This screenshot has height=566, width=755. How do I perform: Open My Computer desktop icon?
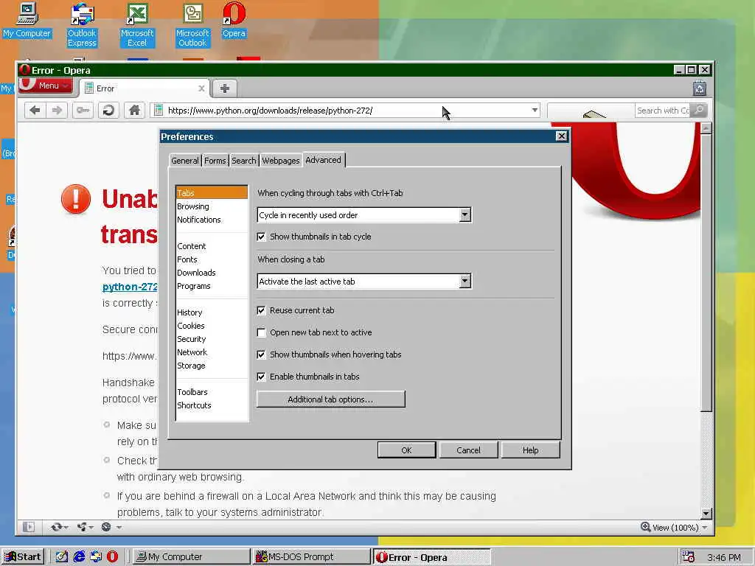click(27, 20)
